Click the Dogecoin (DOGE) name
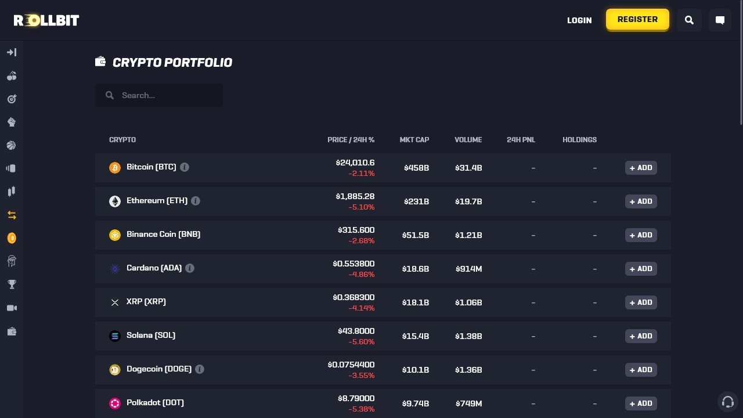The image size is (743, 418). pos(159,369)
